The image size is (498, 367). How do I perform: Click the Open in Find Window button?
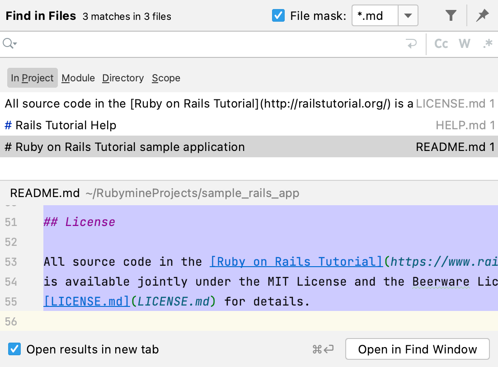click(417, 349)
